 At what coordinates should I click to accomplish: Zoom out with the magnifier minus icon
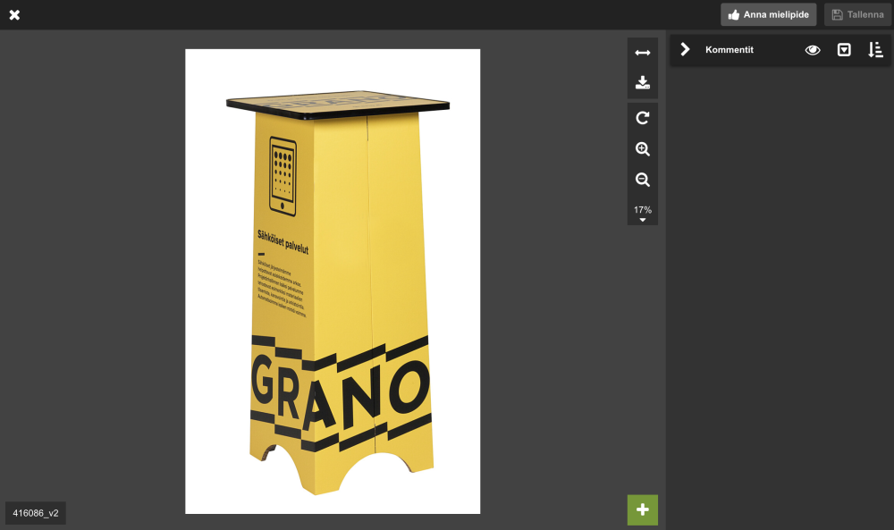tap(643, 180)
